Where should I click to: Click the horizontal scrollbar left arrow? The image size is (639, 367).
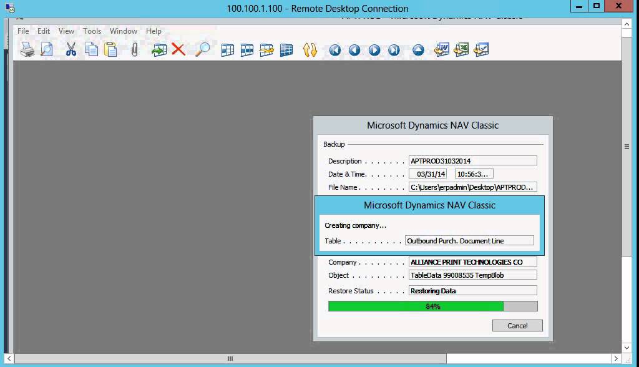point(9,358)
